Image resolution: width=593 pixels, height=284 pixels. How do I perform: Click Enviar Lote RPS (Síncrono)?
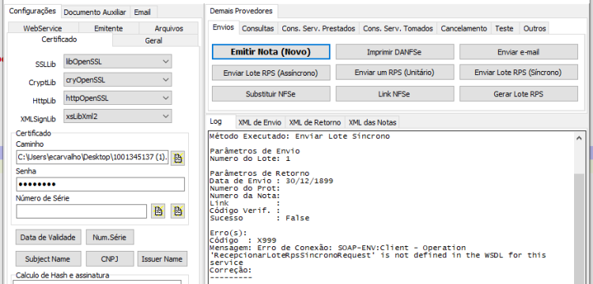coord(519,73)
